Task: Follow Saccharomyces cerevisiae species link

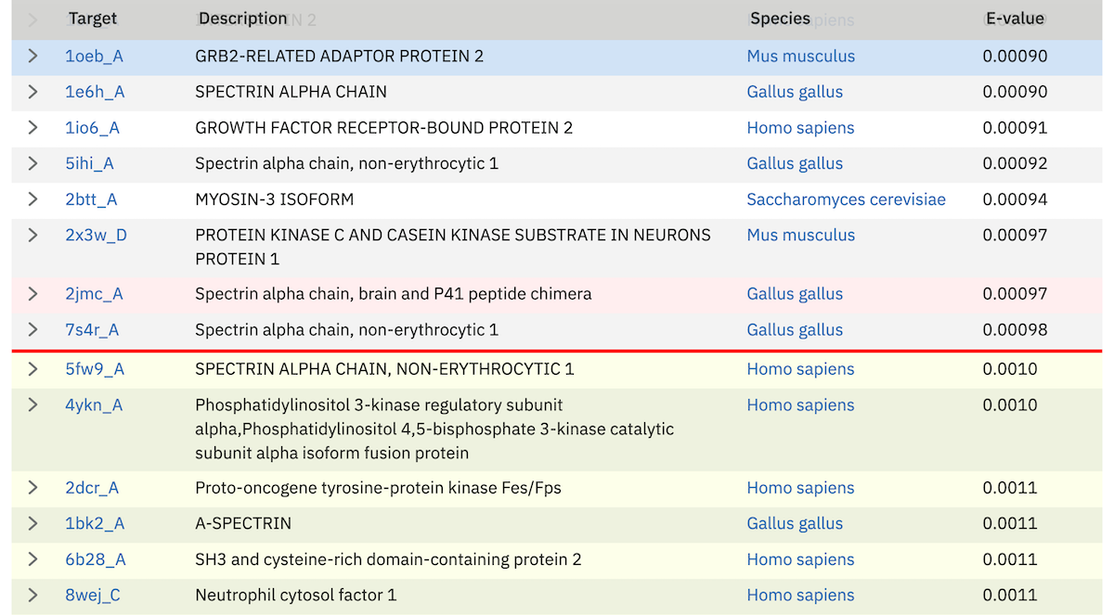Action: [846, 199]
